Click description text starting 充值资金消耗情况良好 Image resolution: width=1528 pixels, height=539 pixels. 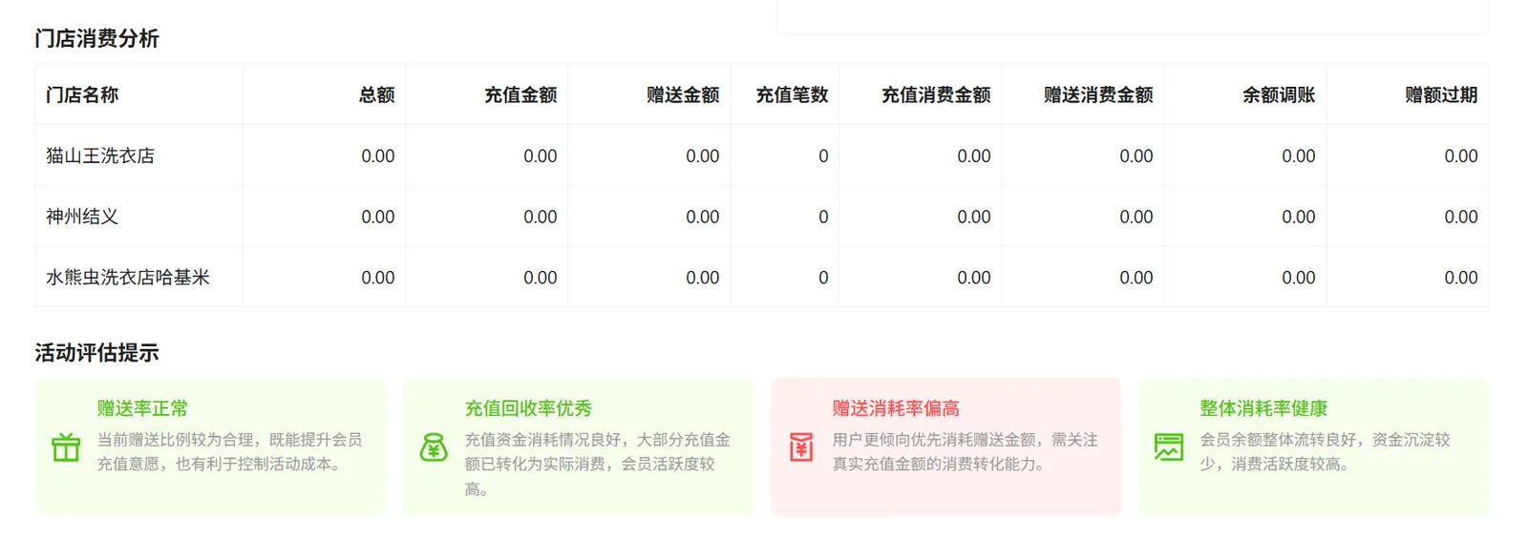(x=598, y=465)
